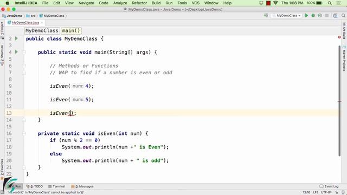The height and width of the screenshot is (195, 347).
Task: Open the Messages tool window tab
Action: [82, 186]
